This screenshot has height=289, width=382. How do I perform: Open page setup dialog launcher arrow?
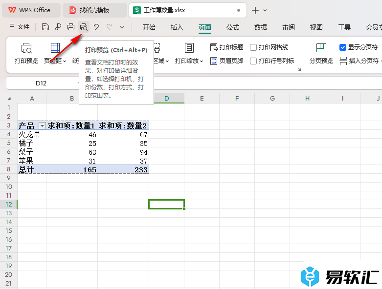pyautogui.click(x=299, y=69)
